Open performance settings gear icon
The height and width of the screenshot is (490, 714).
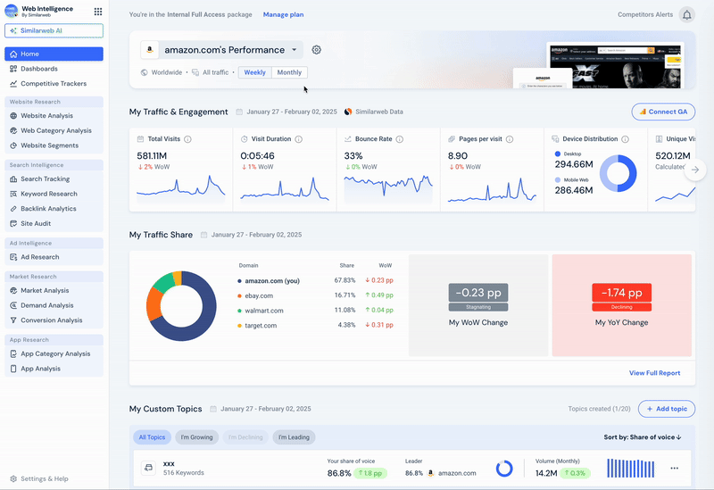pos(317,50)
